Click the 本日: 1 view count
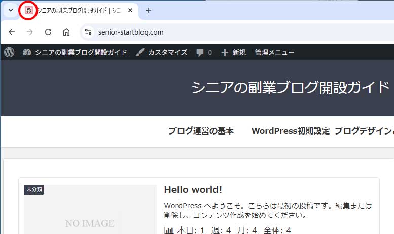The width and height of the screenshot is (394, 234). pyautogui.click(x=191, y=230)
